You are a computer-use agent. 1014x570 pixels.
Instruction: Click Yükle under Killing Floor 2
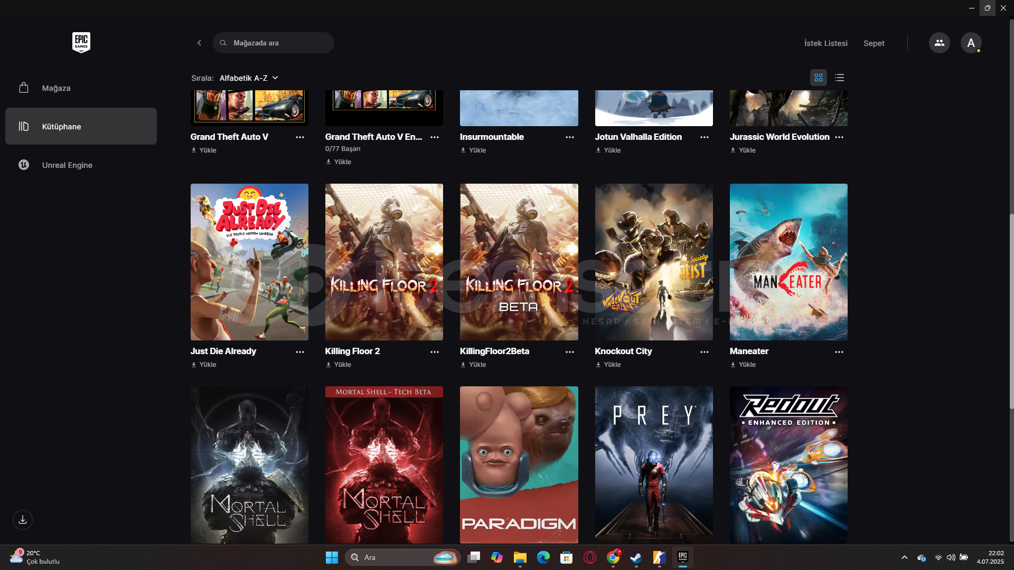tap(339, 365)
